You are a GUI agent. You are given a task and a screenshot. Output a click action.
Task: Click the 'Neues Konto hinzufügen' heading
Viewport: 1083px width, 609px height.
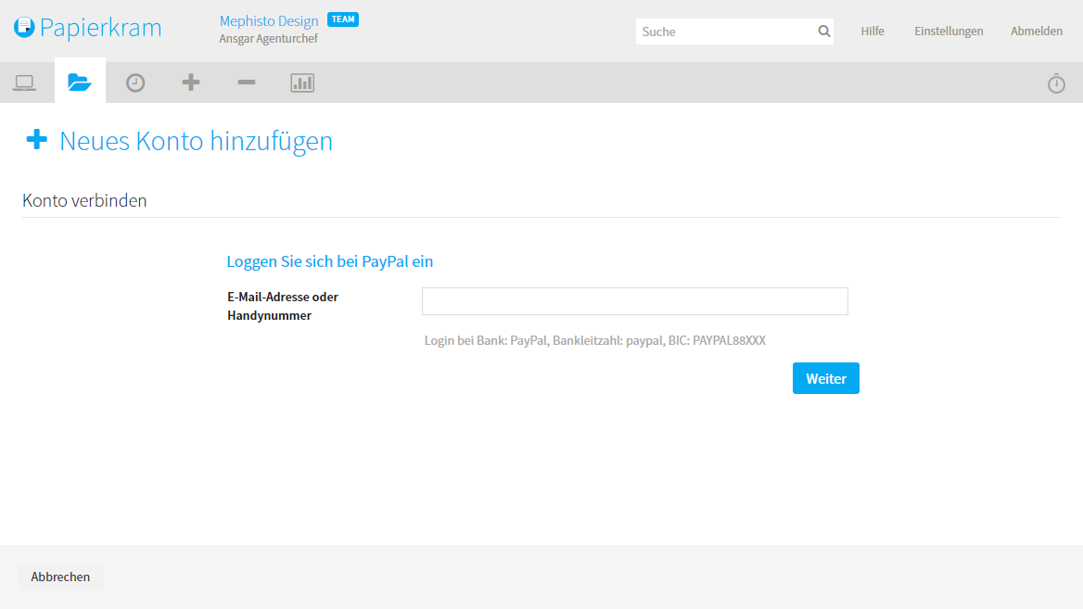[197, 141]
